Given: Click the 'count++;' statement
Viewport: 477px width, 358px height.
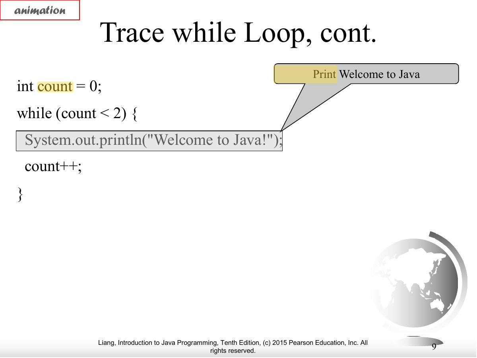Looking at the screenshot, I should [x=53, y=166].
